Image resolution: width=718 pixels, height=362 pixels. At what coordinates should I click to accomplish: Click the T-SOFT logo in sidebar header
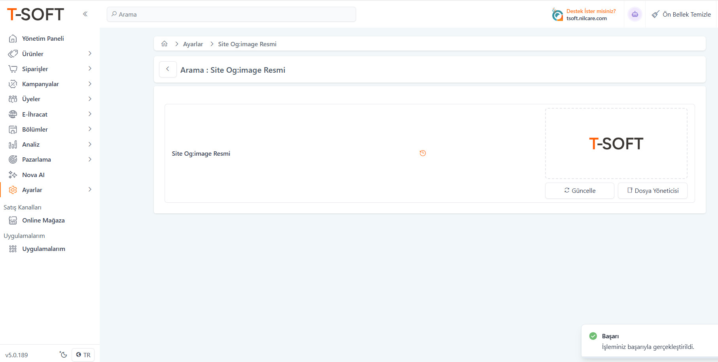click(36, 15)
